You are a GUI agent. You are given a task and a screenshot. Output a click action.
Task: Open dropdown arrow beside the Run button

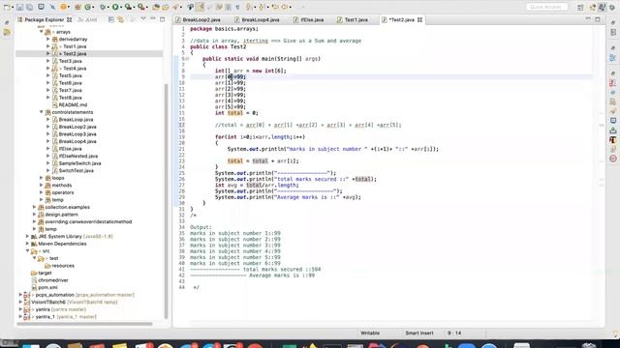point(121,7)
